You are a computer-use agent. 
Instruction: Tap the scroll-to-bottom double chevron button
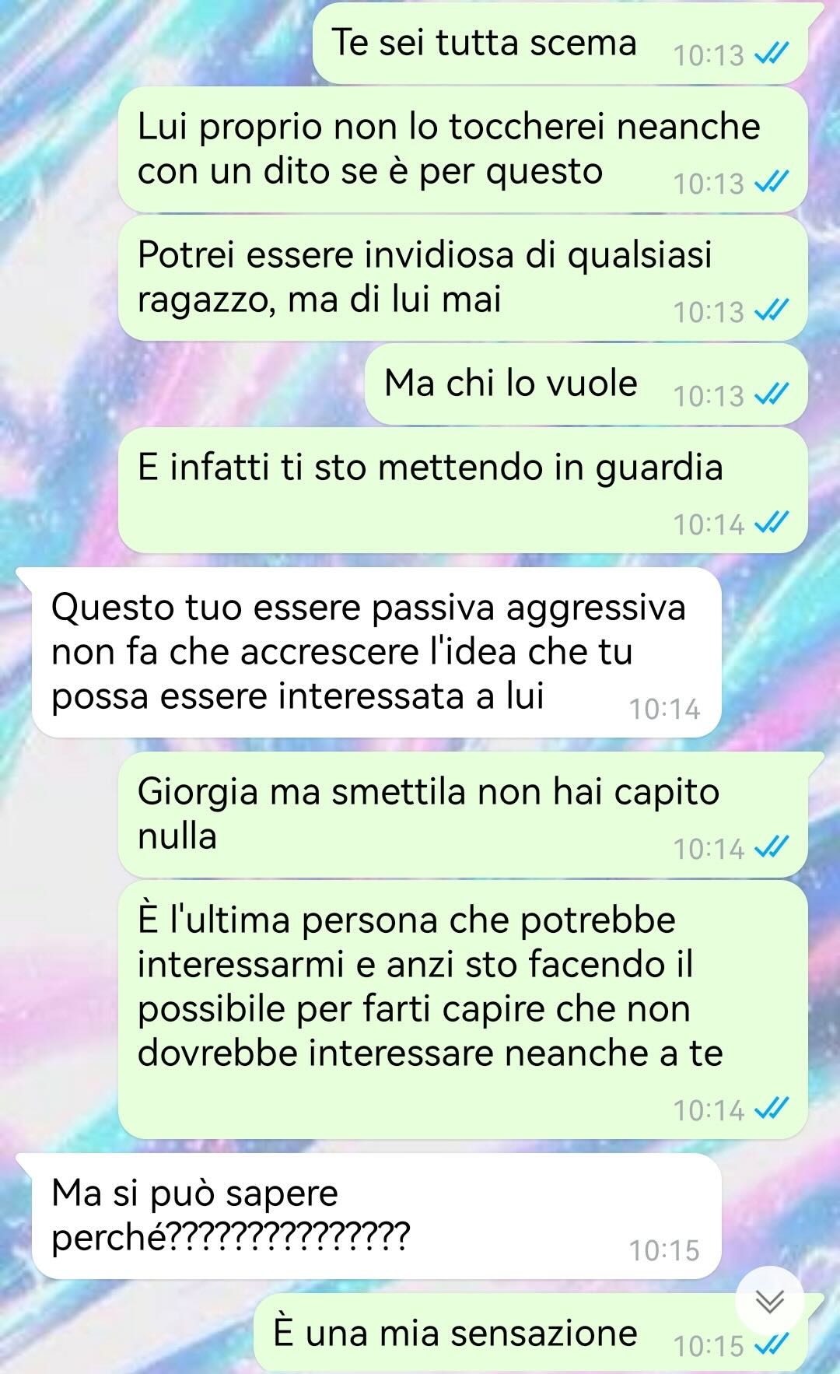click(770, 1301)
